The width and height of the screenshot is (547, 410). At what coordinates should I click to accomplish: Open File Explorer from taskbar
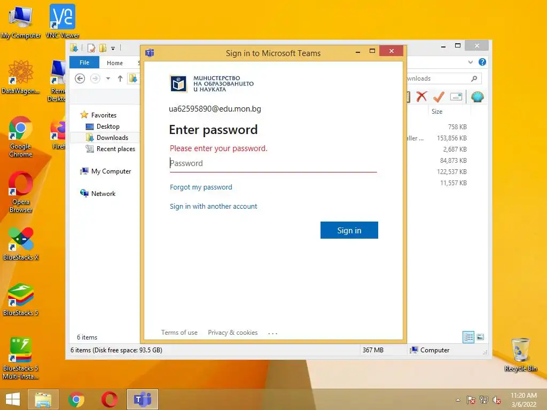click(x=43, y=399)
